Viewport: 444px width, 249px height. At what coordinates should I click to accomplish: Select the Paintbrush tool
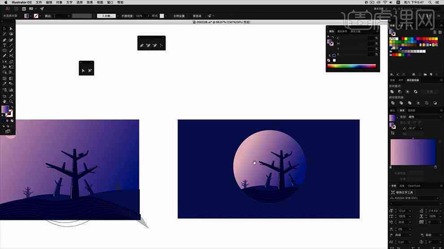click(11, 51)
